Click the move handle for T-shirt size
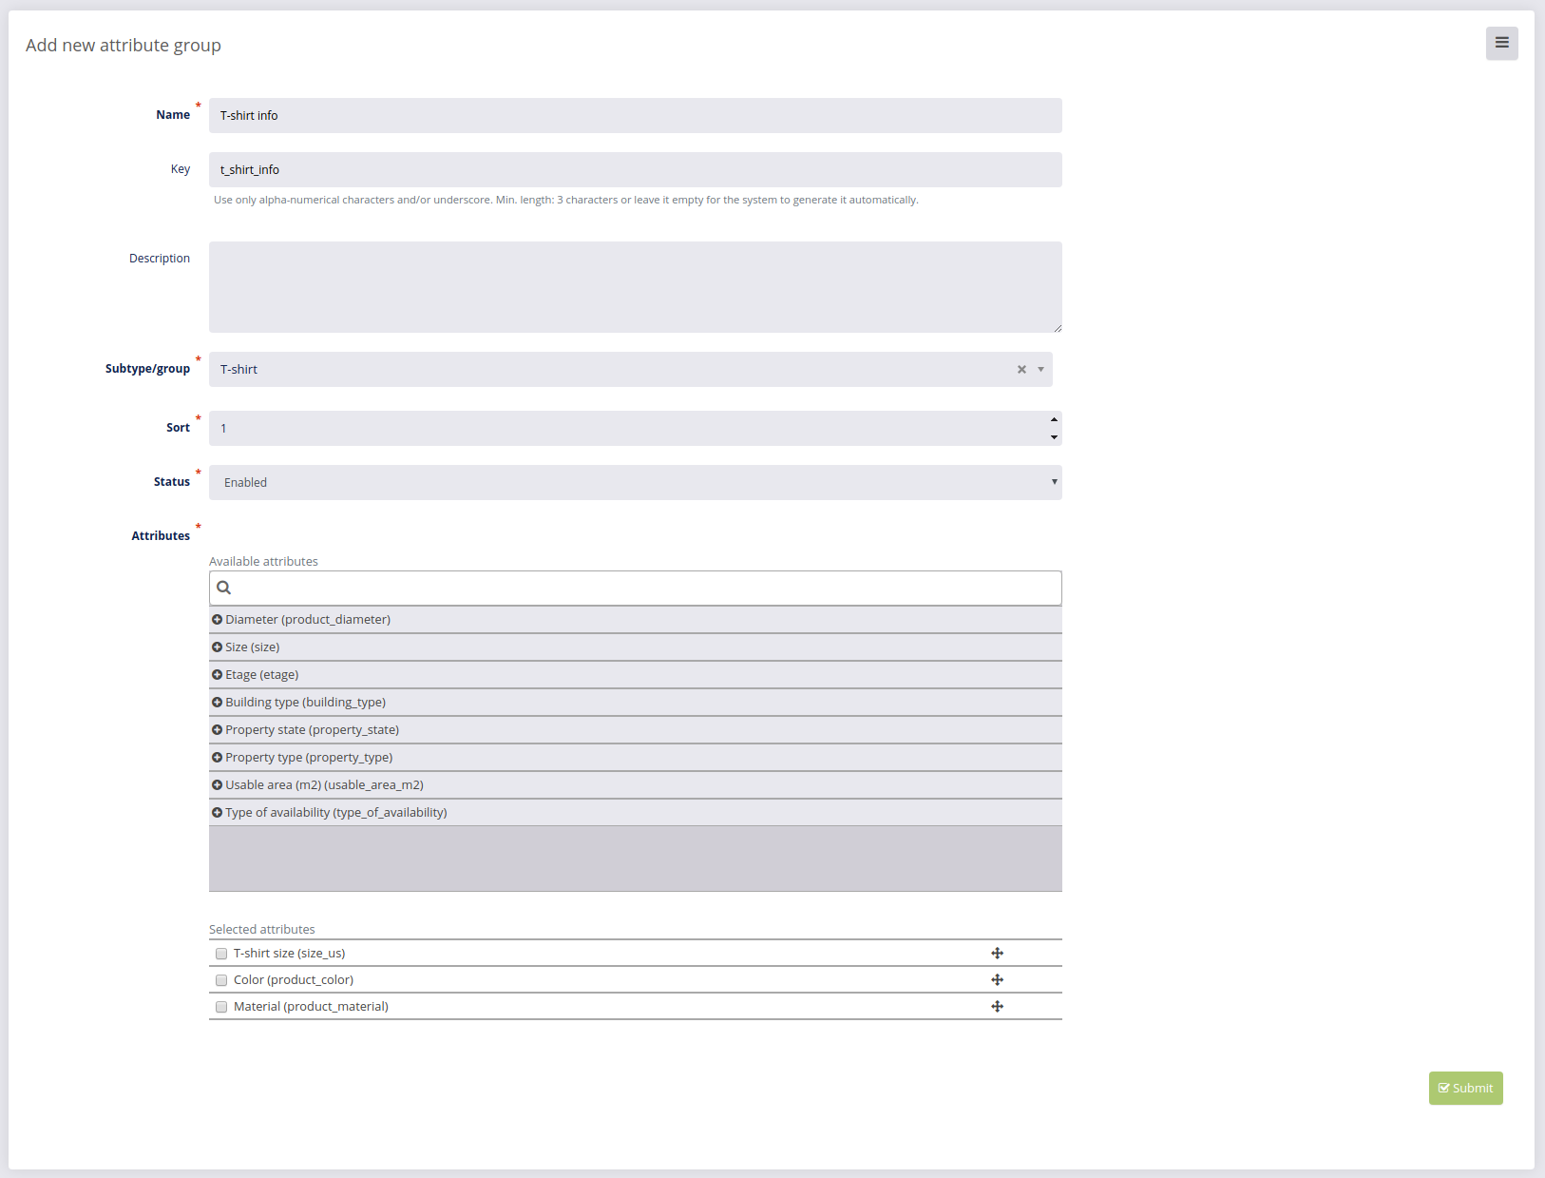Viewport: 1545px width, 1178px height. coord(997,953)
